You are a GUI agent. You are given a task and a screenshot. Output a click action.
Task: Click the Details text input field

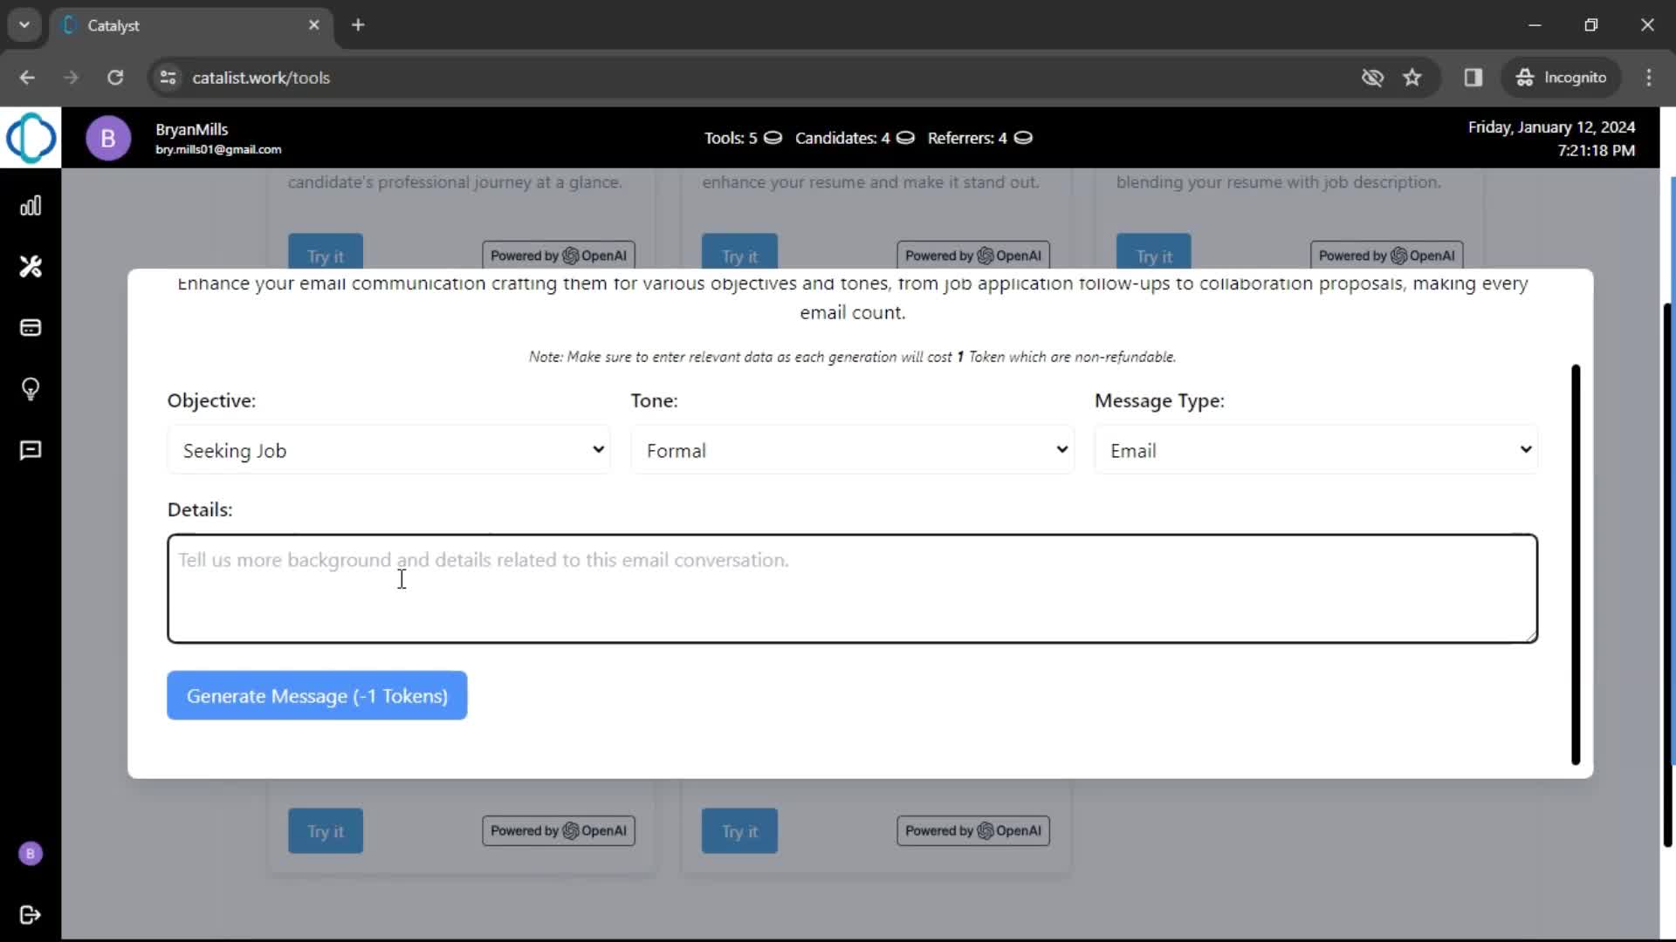coord(852,588)
